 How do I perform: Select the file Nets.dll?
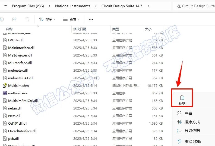[x=14, y=116]
